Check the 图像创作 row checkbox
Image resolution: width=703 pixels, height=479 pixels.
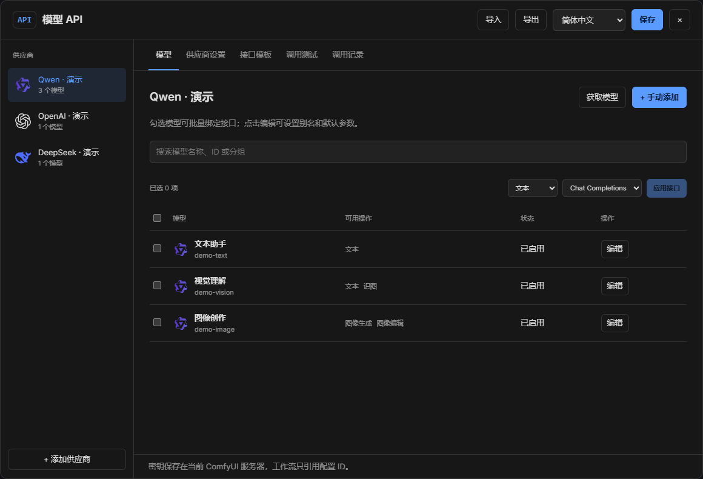coord(157,323)
